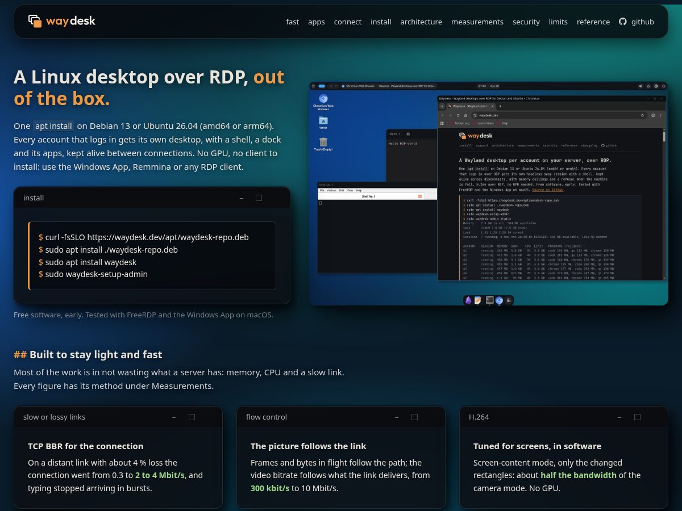Click the square icon on the H.264 card

coord(637,417)
